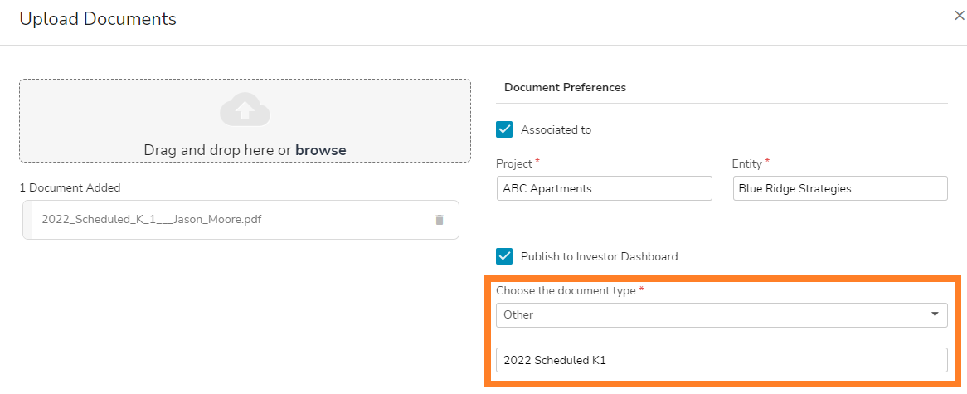Click the Choose the document type label
Screen dimensions: 967x394
click(x=566, y=291)
